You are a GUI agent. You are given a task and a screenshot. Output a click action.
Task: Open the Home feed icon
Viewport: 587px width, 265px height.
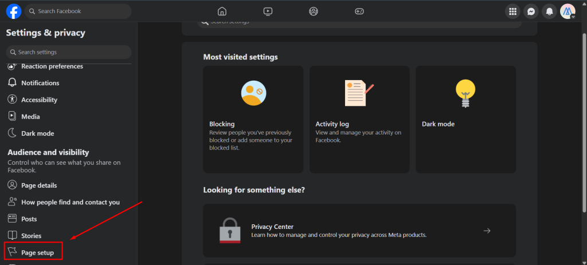click(222, 11)
